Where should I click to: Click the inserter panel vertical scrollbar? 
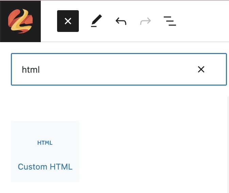[228, 143]
